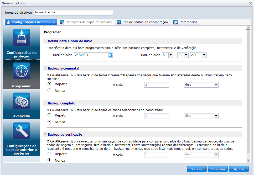Enable Repetir for Backup completo
This screenshot has height=175, width=254.
coord(49,115)
